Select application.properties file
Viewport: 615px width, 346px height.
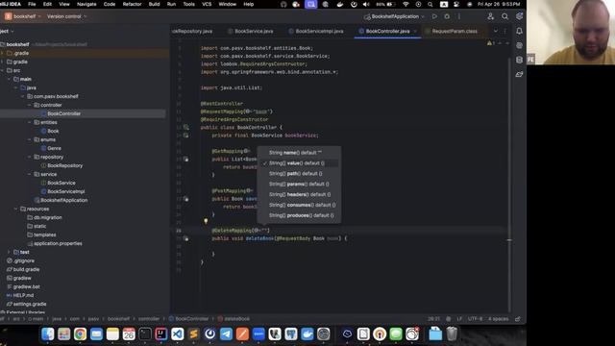pos(58,243)
